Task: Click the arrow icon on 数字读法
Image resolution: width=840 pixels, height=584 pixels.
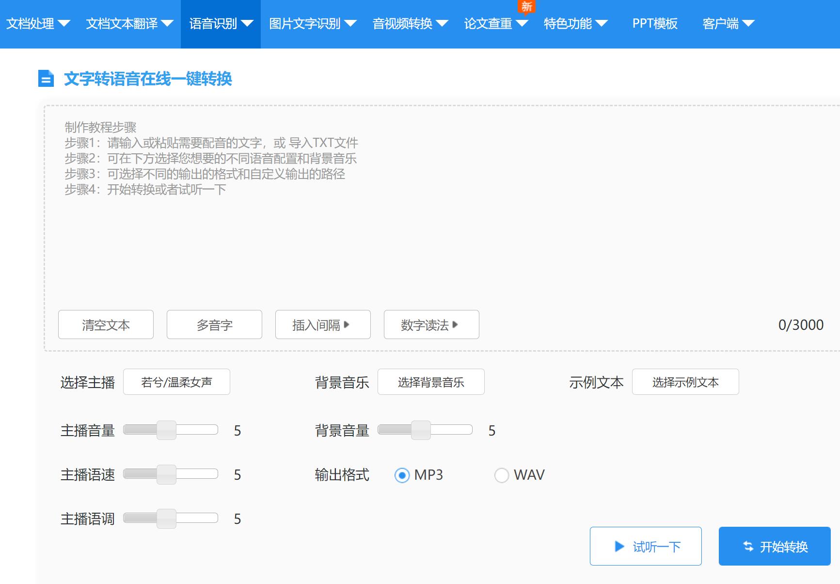Action: (x=455, y=325)
